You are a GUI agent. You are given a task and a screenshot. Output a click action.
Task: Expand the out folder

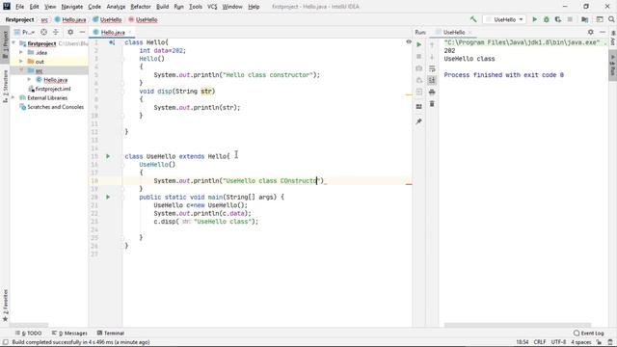[21, 62]
